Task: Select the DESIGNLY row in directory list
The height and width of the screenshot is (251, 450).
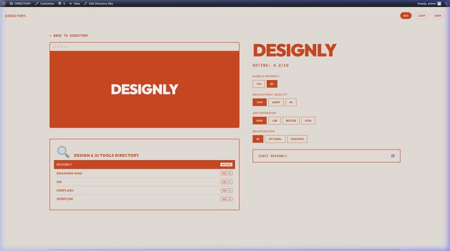Action: 145,165
